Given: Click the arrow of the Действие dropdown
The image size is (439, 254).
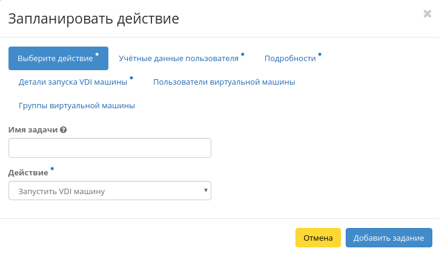Looking at the screenshot, I should pyautogui.click(x=206, y=191).
